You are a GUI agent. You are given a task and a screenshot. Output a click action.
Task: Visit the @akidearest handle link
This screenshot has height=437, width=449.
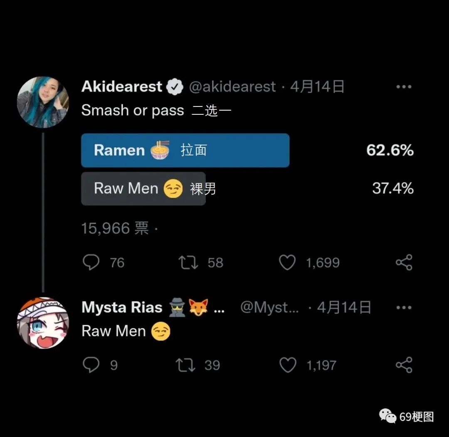coord(232,87)
